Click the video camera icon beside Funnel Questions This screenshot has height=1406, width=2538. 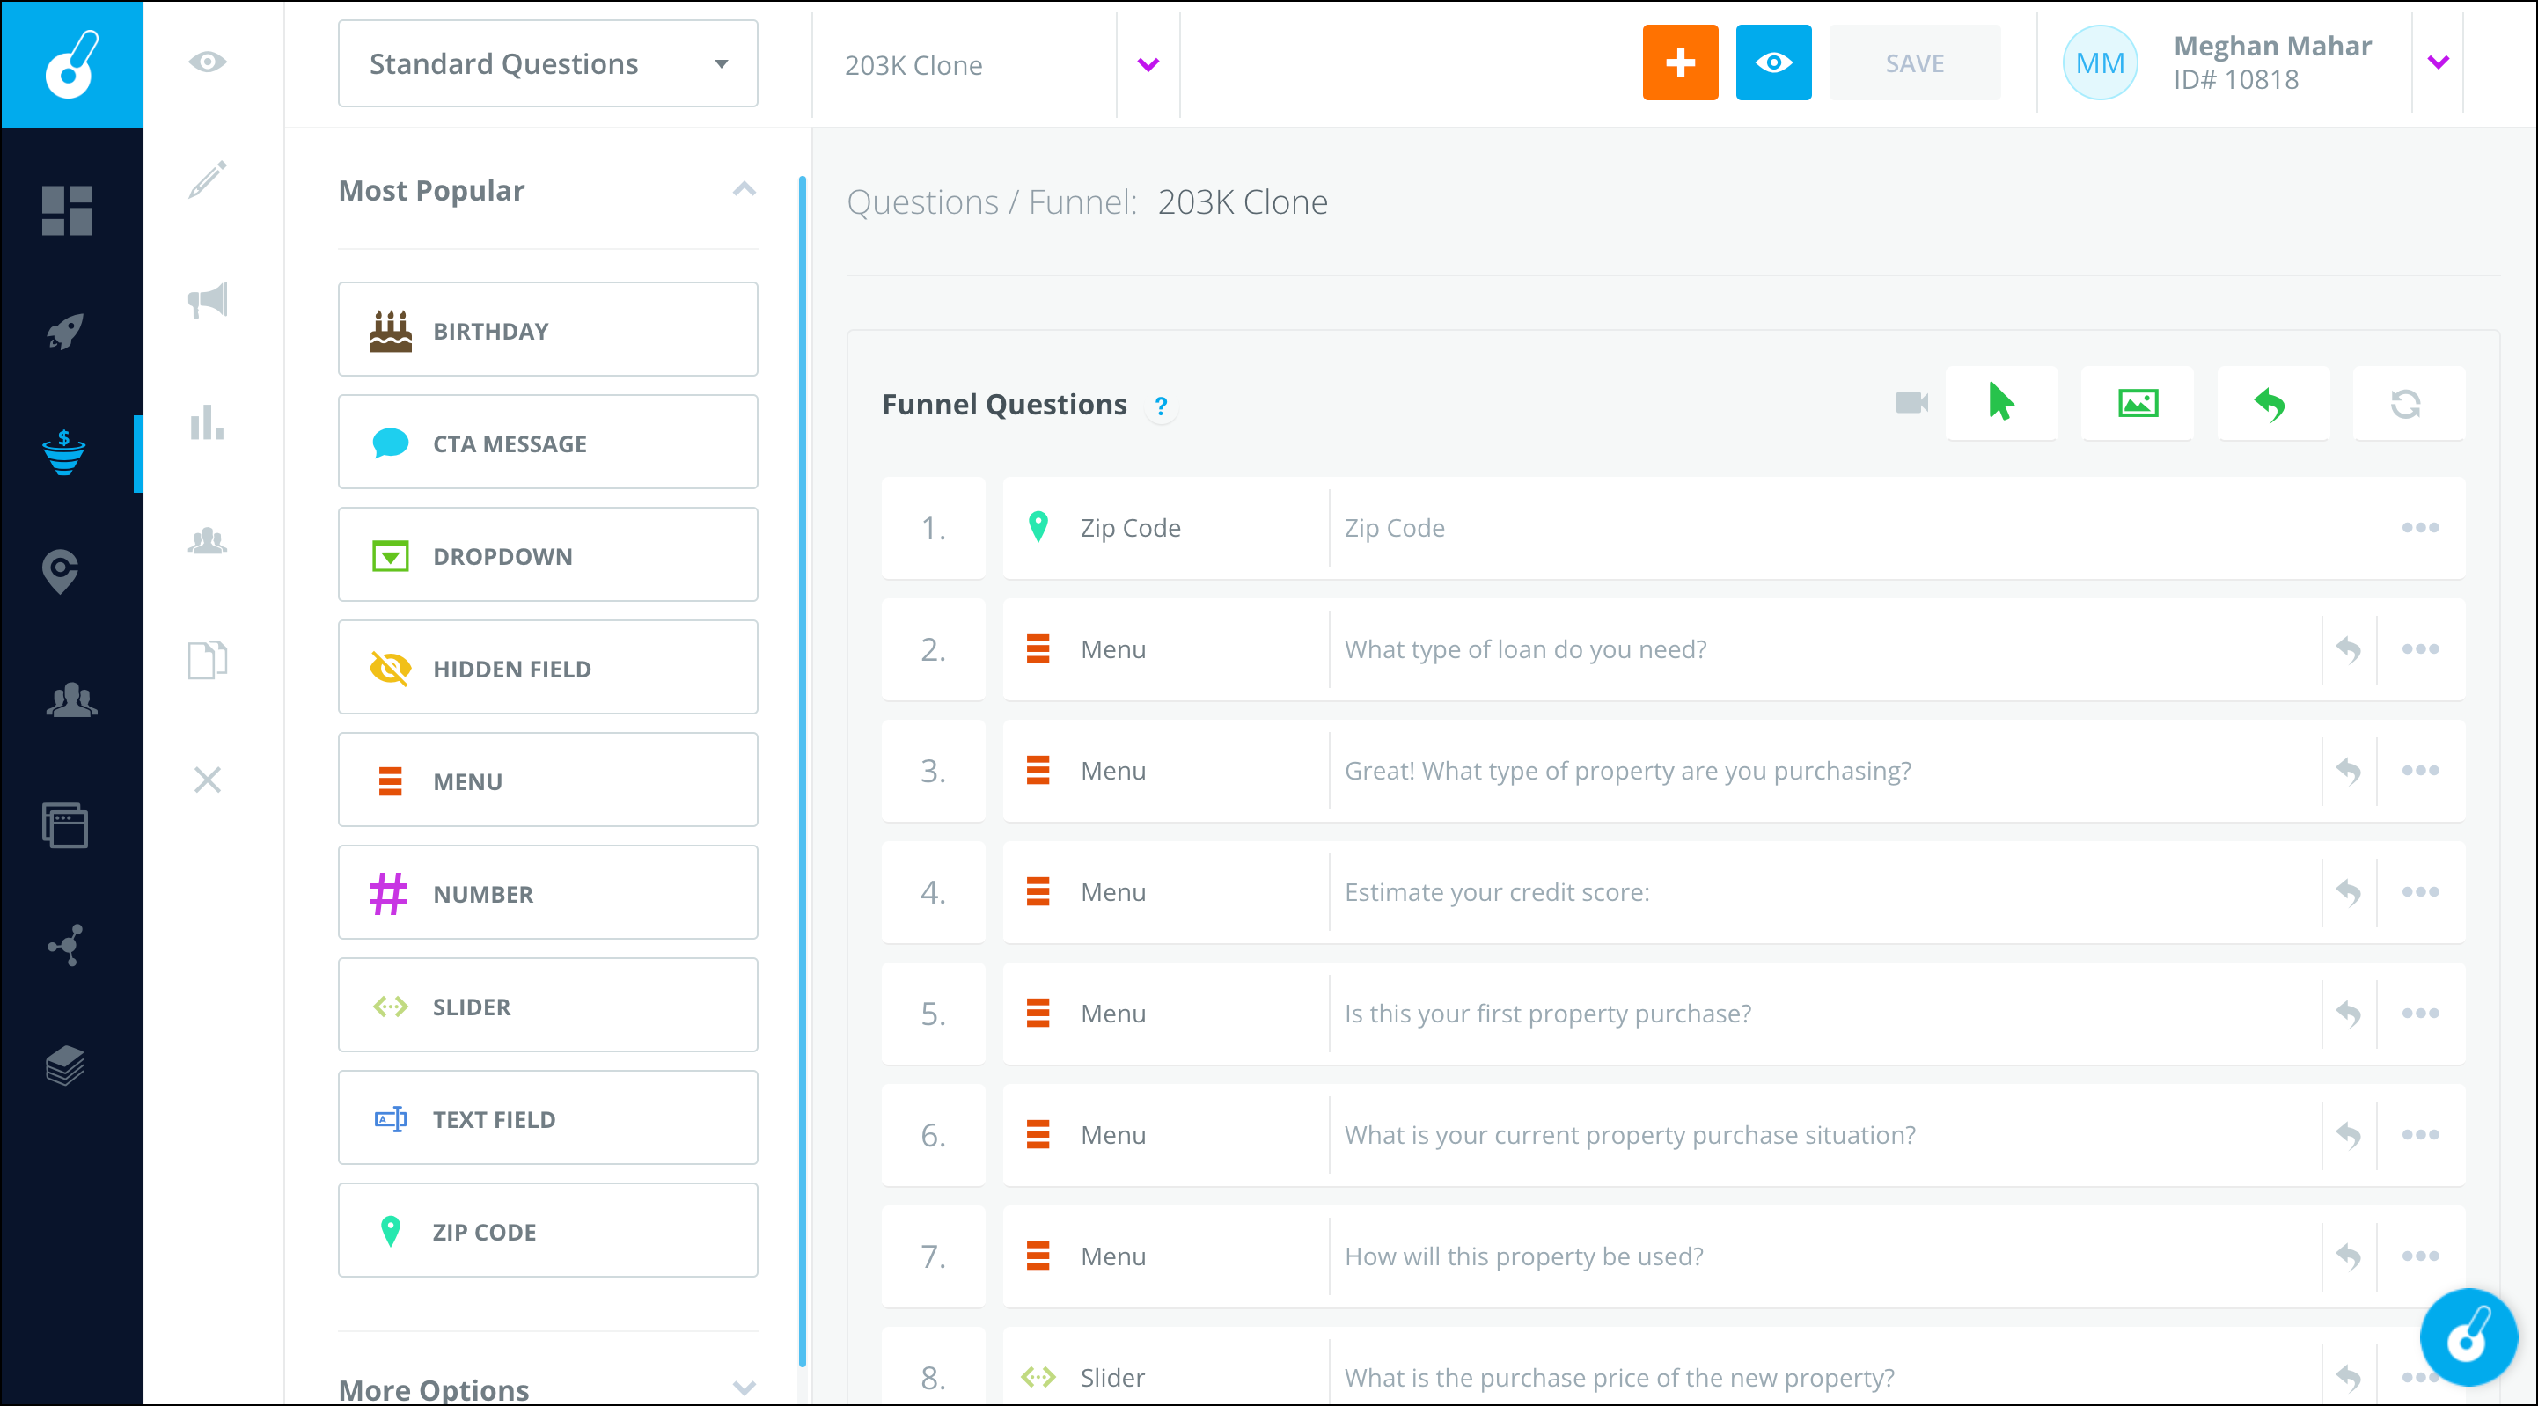[1911, 403]
